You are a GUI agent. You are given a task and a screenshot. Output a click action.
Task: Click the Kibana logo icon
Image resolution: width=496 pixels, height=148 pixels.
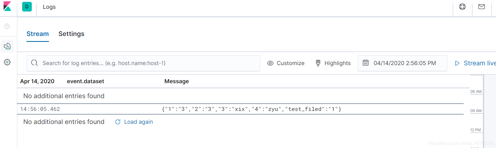(7, 6)
